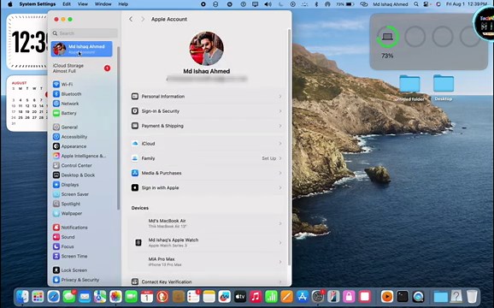Go back using the back arrow
The height and width of the screenshot is (308, 494).
pos(131,19)
